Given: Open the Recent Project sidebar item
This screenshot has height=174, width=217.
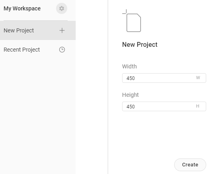Looking at the screenshot, I should [x=38, y=50].
